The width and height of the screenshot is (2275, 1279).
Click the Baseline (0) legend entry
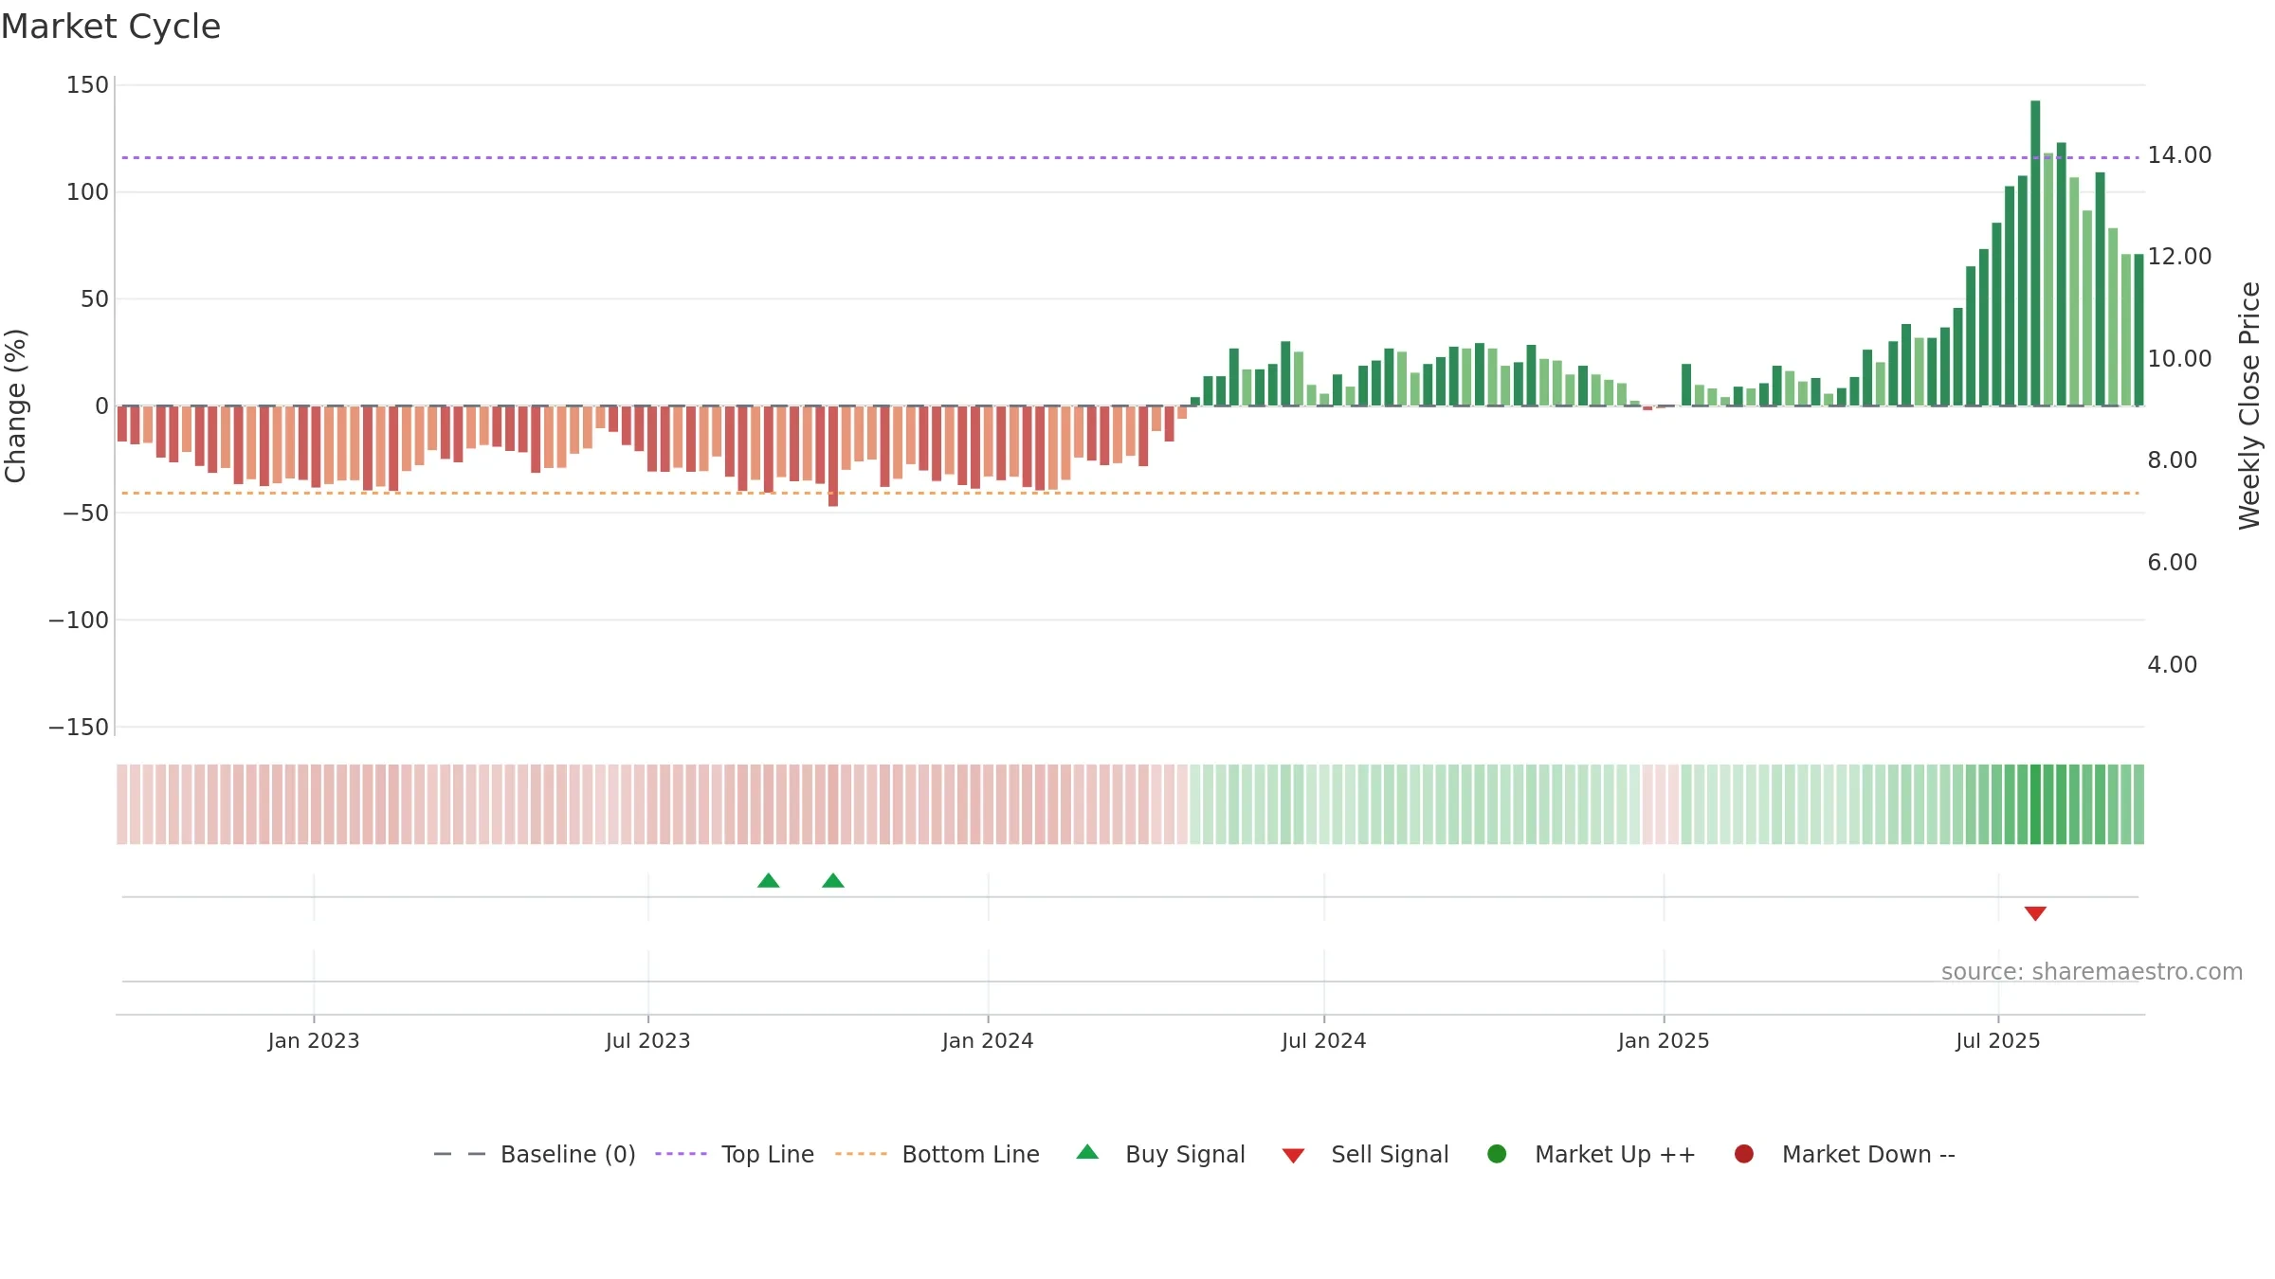[x=534, y=1154]
